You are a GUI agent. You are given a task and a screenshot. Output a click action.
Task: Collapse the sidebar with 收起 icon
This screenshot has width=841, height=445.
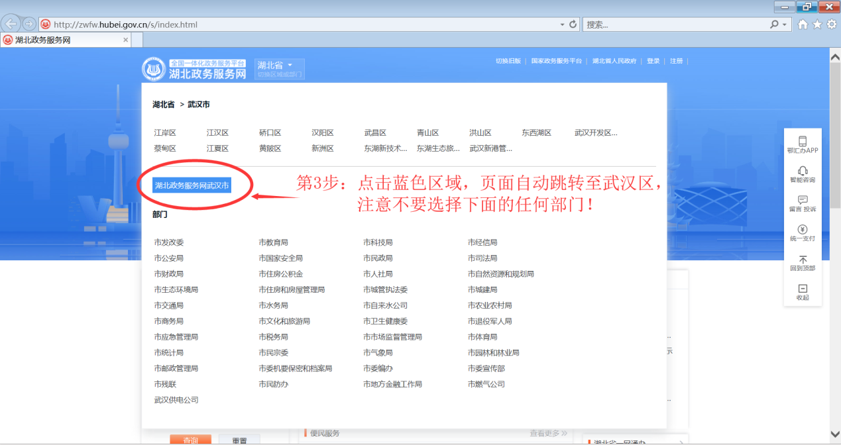(803, 289)
